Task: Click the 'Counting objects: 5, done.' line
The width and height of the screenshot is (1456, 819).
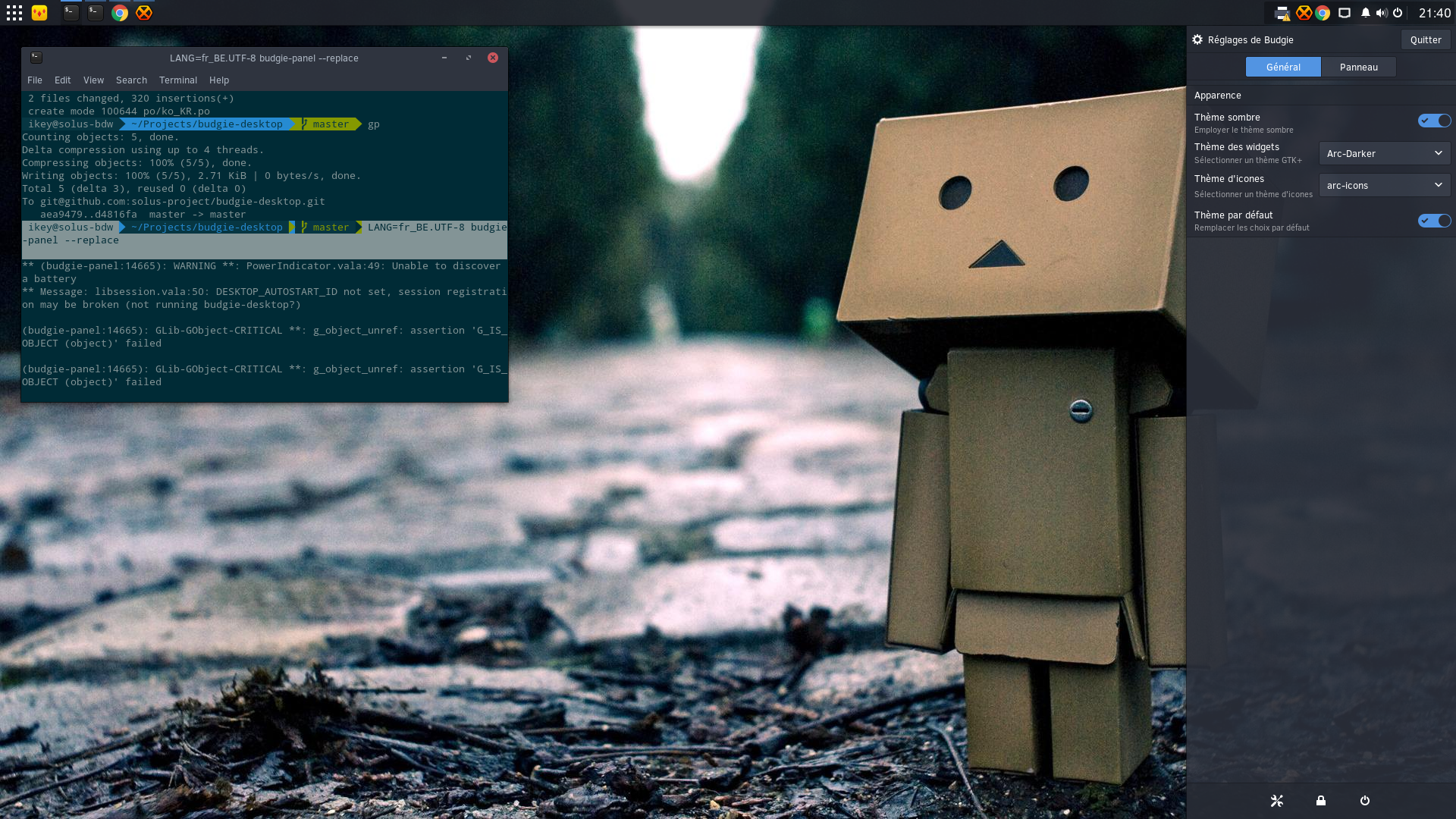Action: 100,137
